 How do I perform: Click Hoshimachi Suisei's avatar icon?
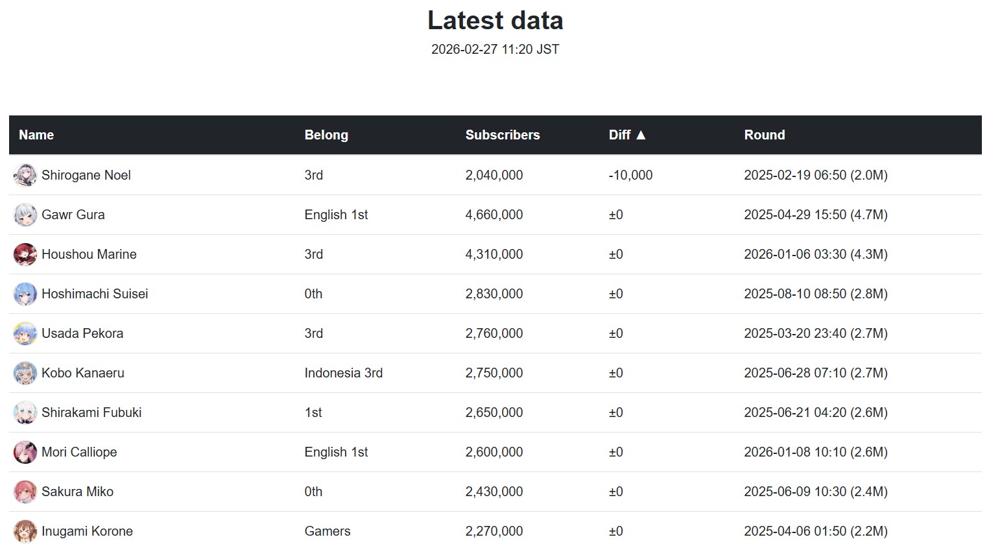point(25,294)
